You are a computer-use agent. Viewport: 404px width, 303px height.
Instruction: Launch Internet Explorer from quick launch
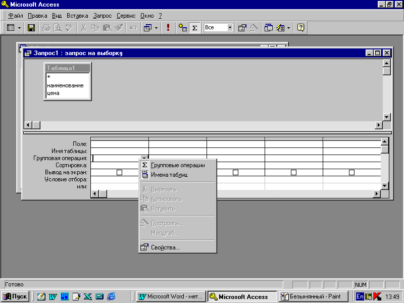pyautogui.click(x=111, y=296)
